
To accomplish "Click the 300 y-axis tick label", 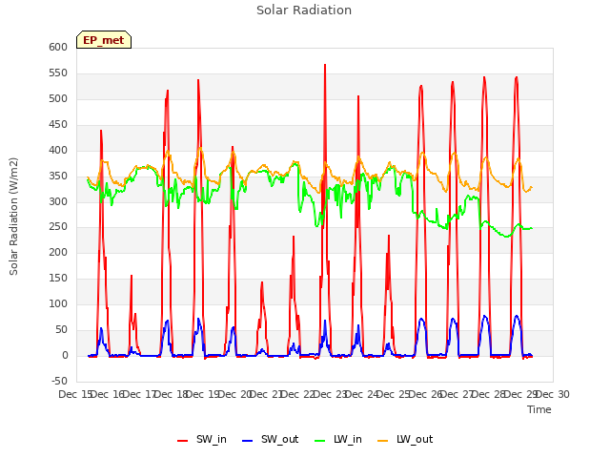I will 58,201.
